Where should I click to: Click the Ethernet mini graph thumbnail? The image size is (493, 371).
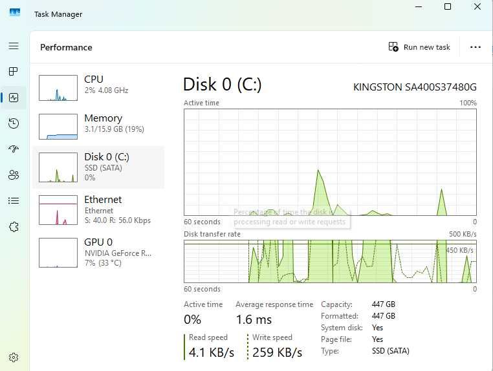58,210
